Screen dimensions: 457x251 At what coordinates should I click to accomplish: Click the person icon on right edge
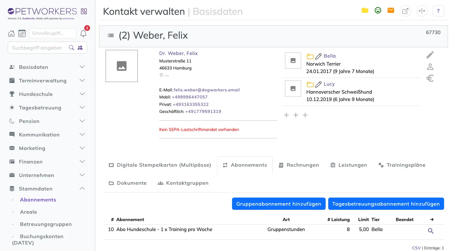point(430,67)
